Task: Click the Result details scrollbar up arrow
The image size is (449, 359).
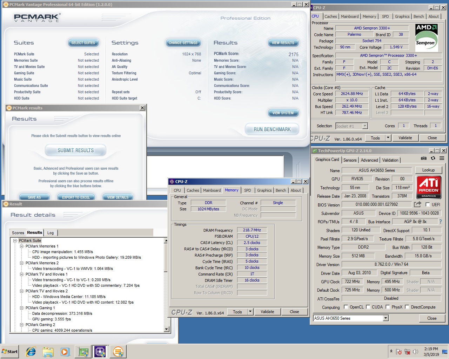Action: point(167,241)
